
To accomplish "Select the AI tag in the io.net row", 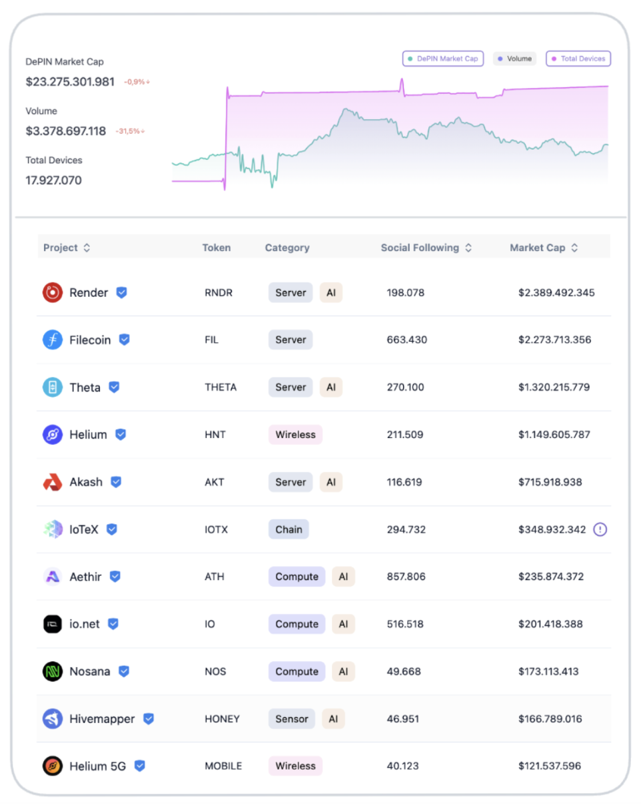I will pos(343,624).
